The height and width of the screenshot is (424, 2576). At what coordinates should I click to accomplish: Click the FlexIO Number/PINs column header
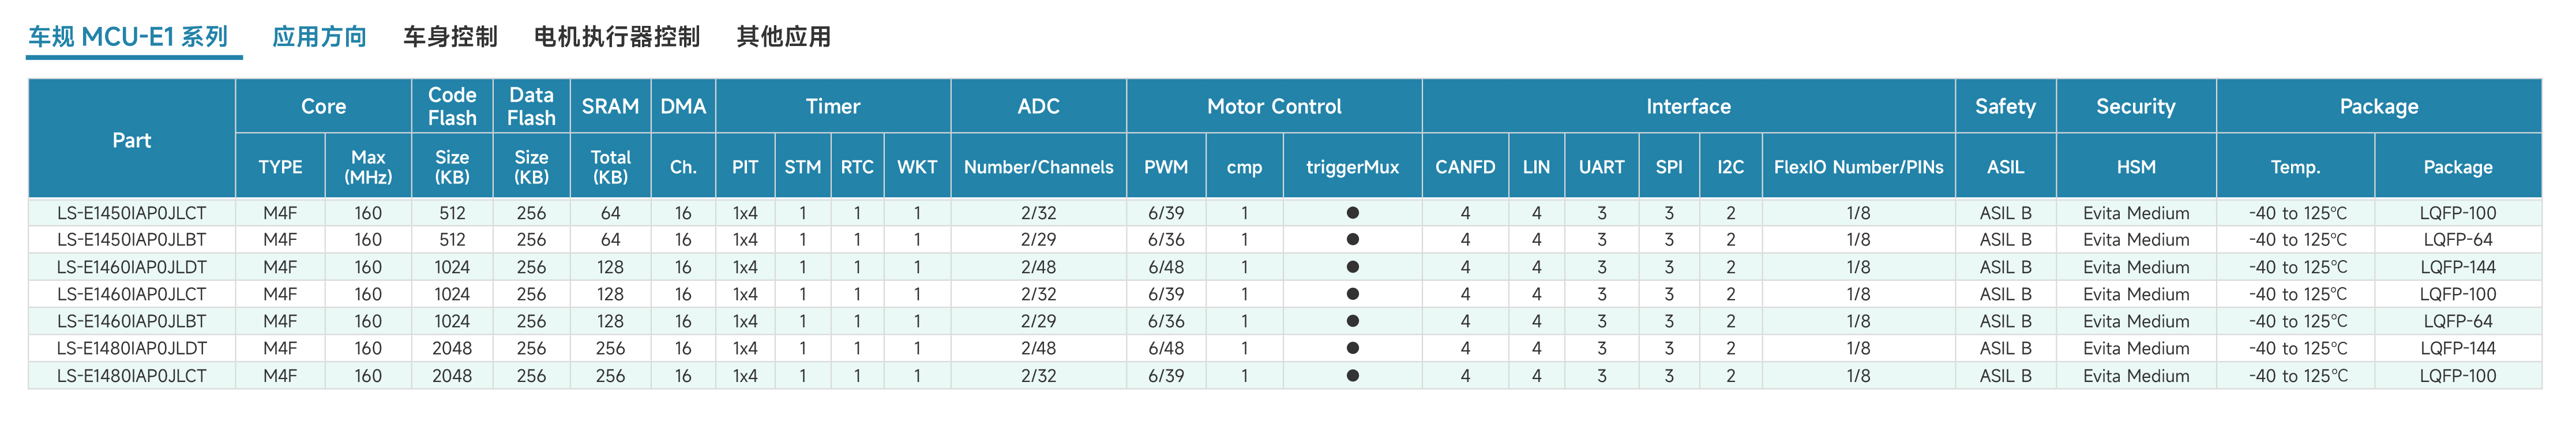[x=1858, y=167]
